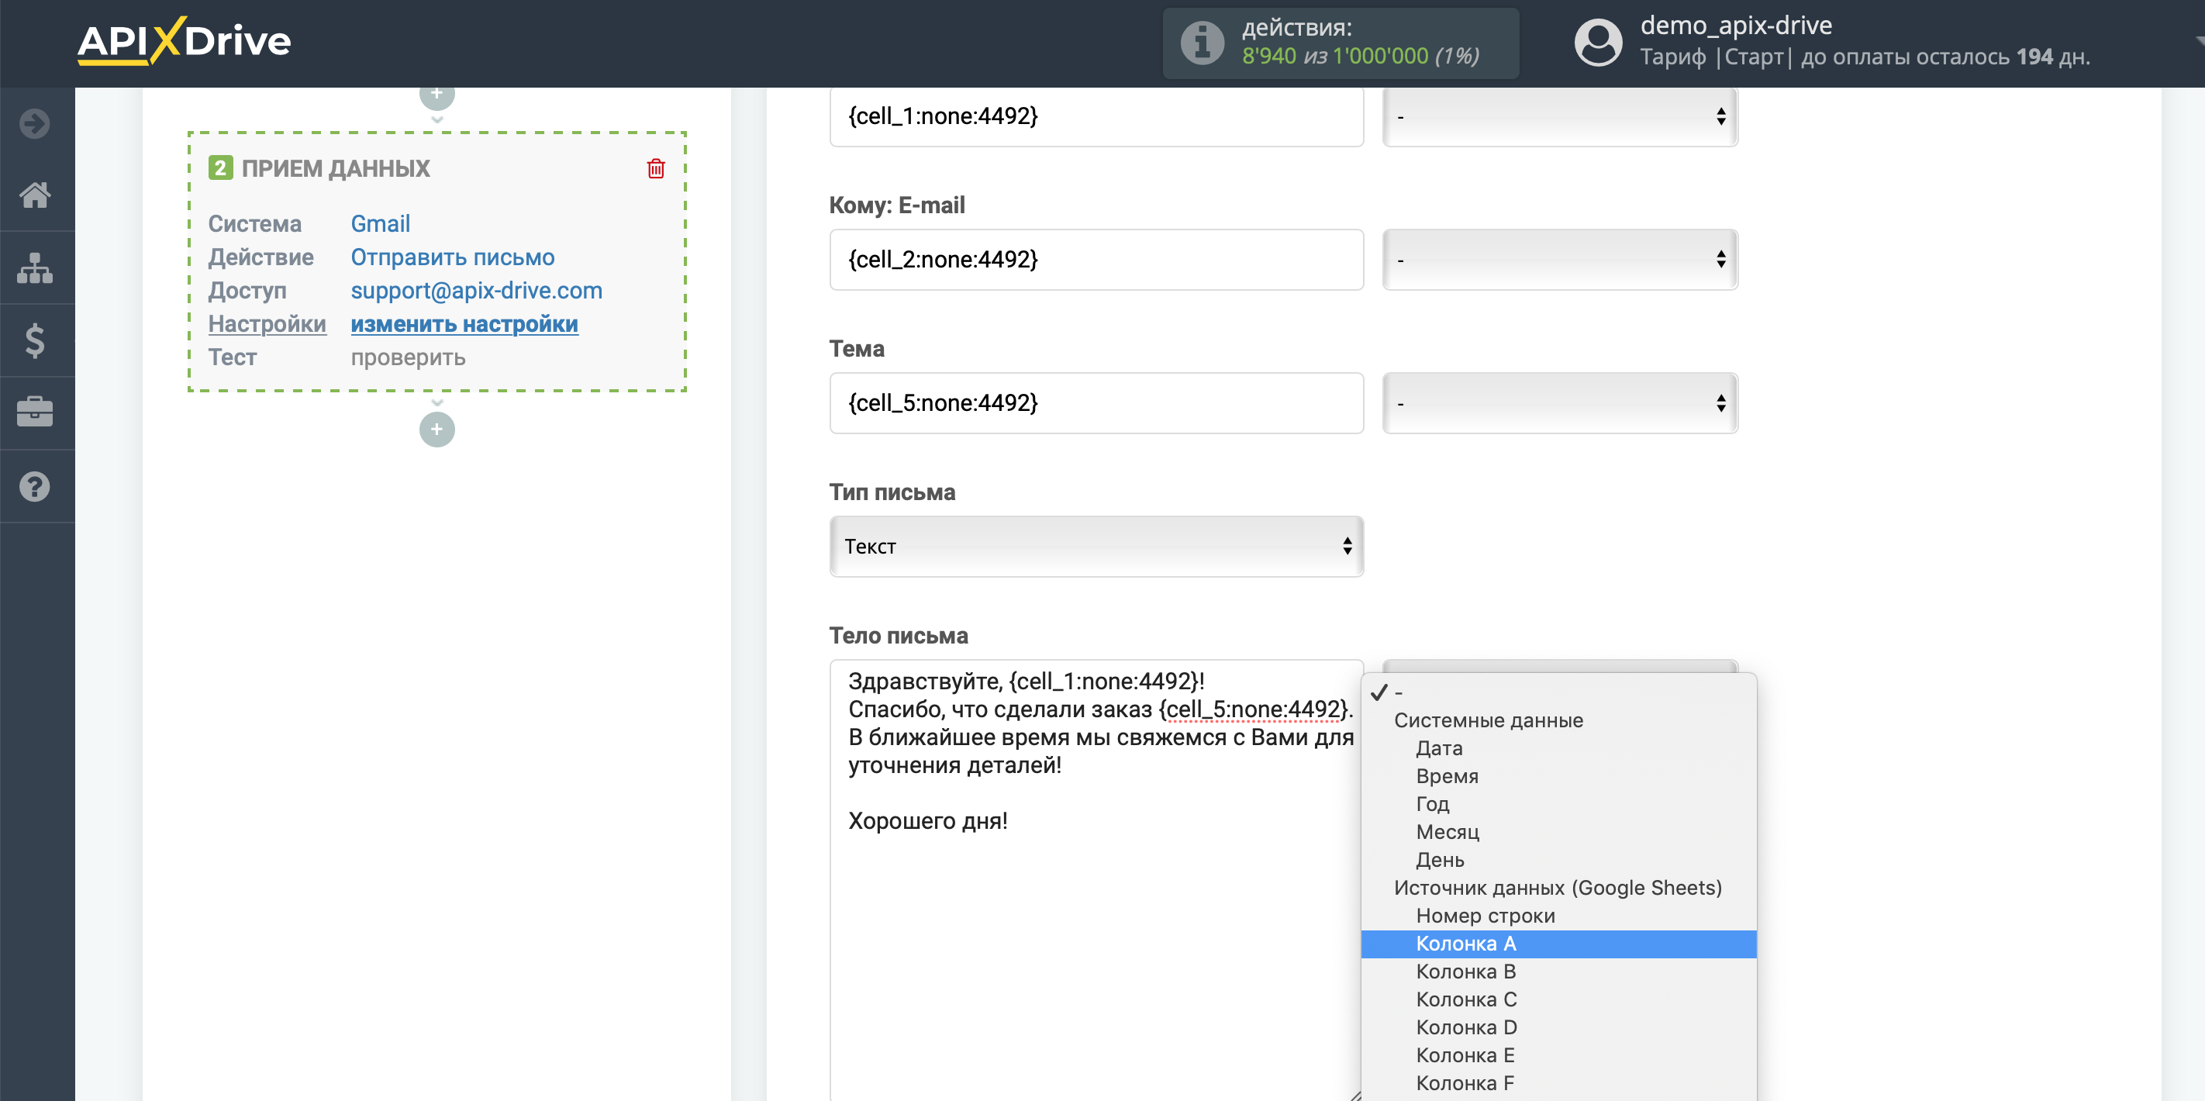Click the 'Системные данные' group header
The height and width of the screenshot is (1101, 2205).
[x=1488, y=720]
